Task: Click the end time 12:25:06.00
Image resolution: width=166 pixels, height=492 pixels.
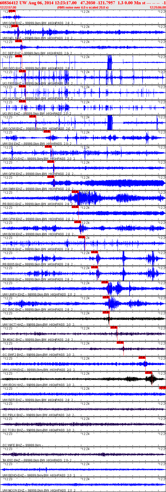Action: tap(158, 8)
